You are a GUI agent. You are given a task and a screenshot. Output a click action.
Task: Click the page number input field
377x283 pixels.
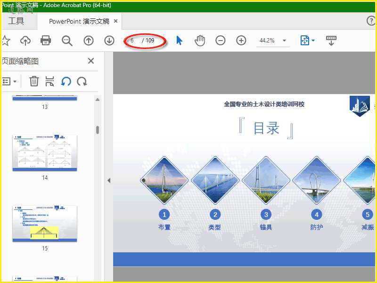click(x=133, y=41)
